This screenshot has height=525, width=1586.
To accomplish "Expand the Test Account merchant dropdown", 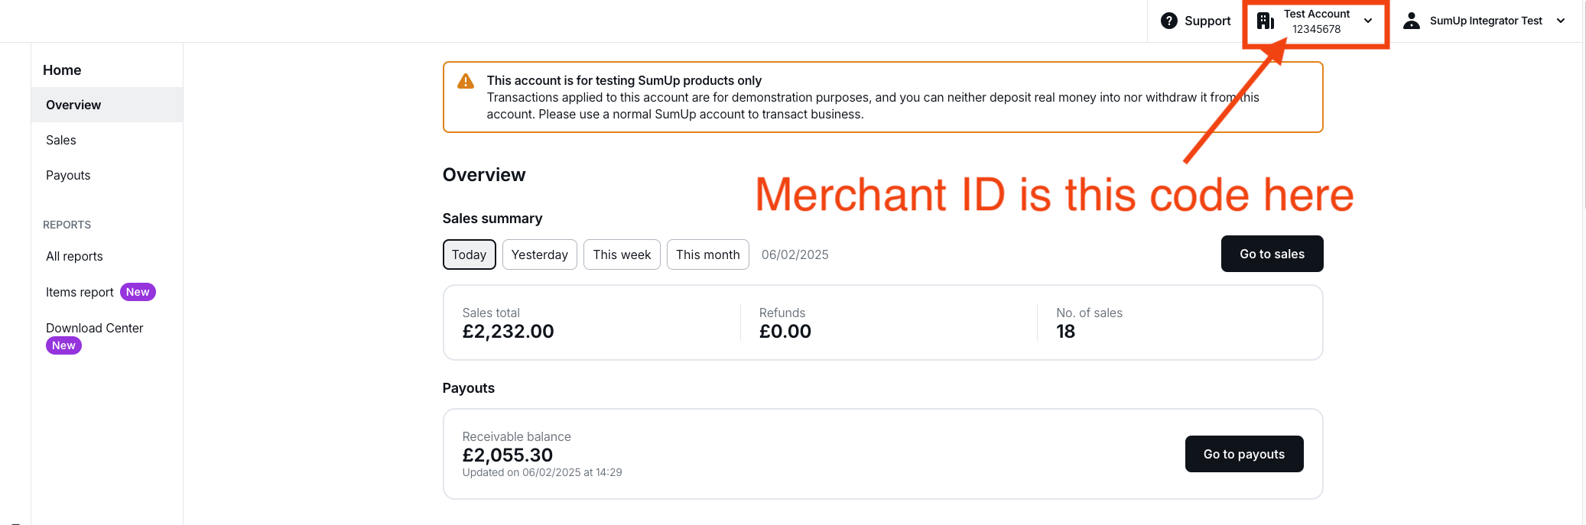I will tap(1368, 21).
